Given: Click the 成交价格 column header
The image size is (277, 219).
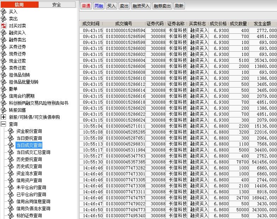Looking at the screenshot, I should point(218,24).
